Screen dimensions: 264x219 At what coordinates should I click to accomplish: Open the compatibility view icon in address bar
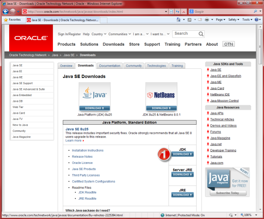tap(172, 11)
